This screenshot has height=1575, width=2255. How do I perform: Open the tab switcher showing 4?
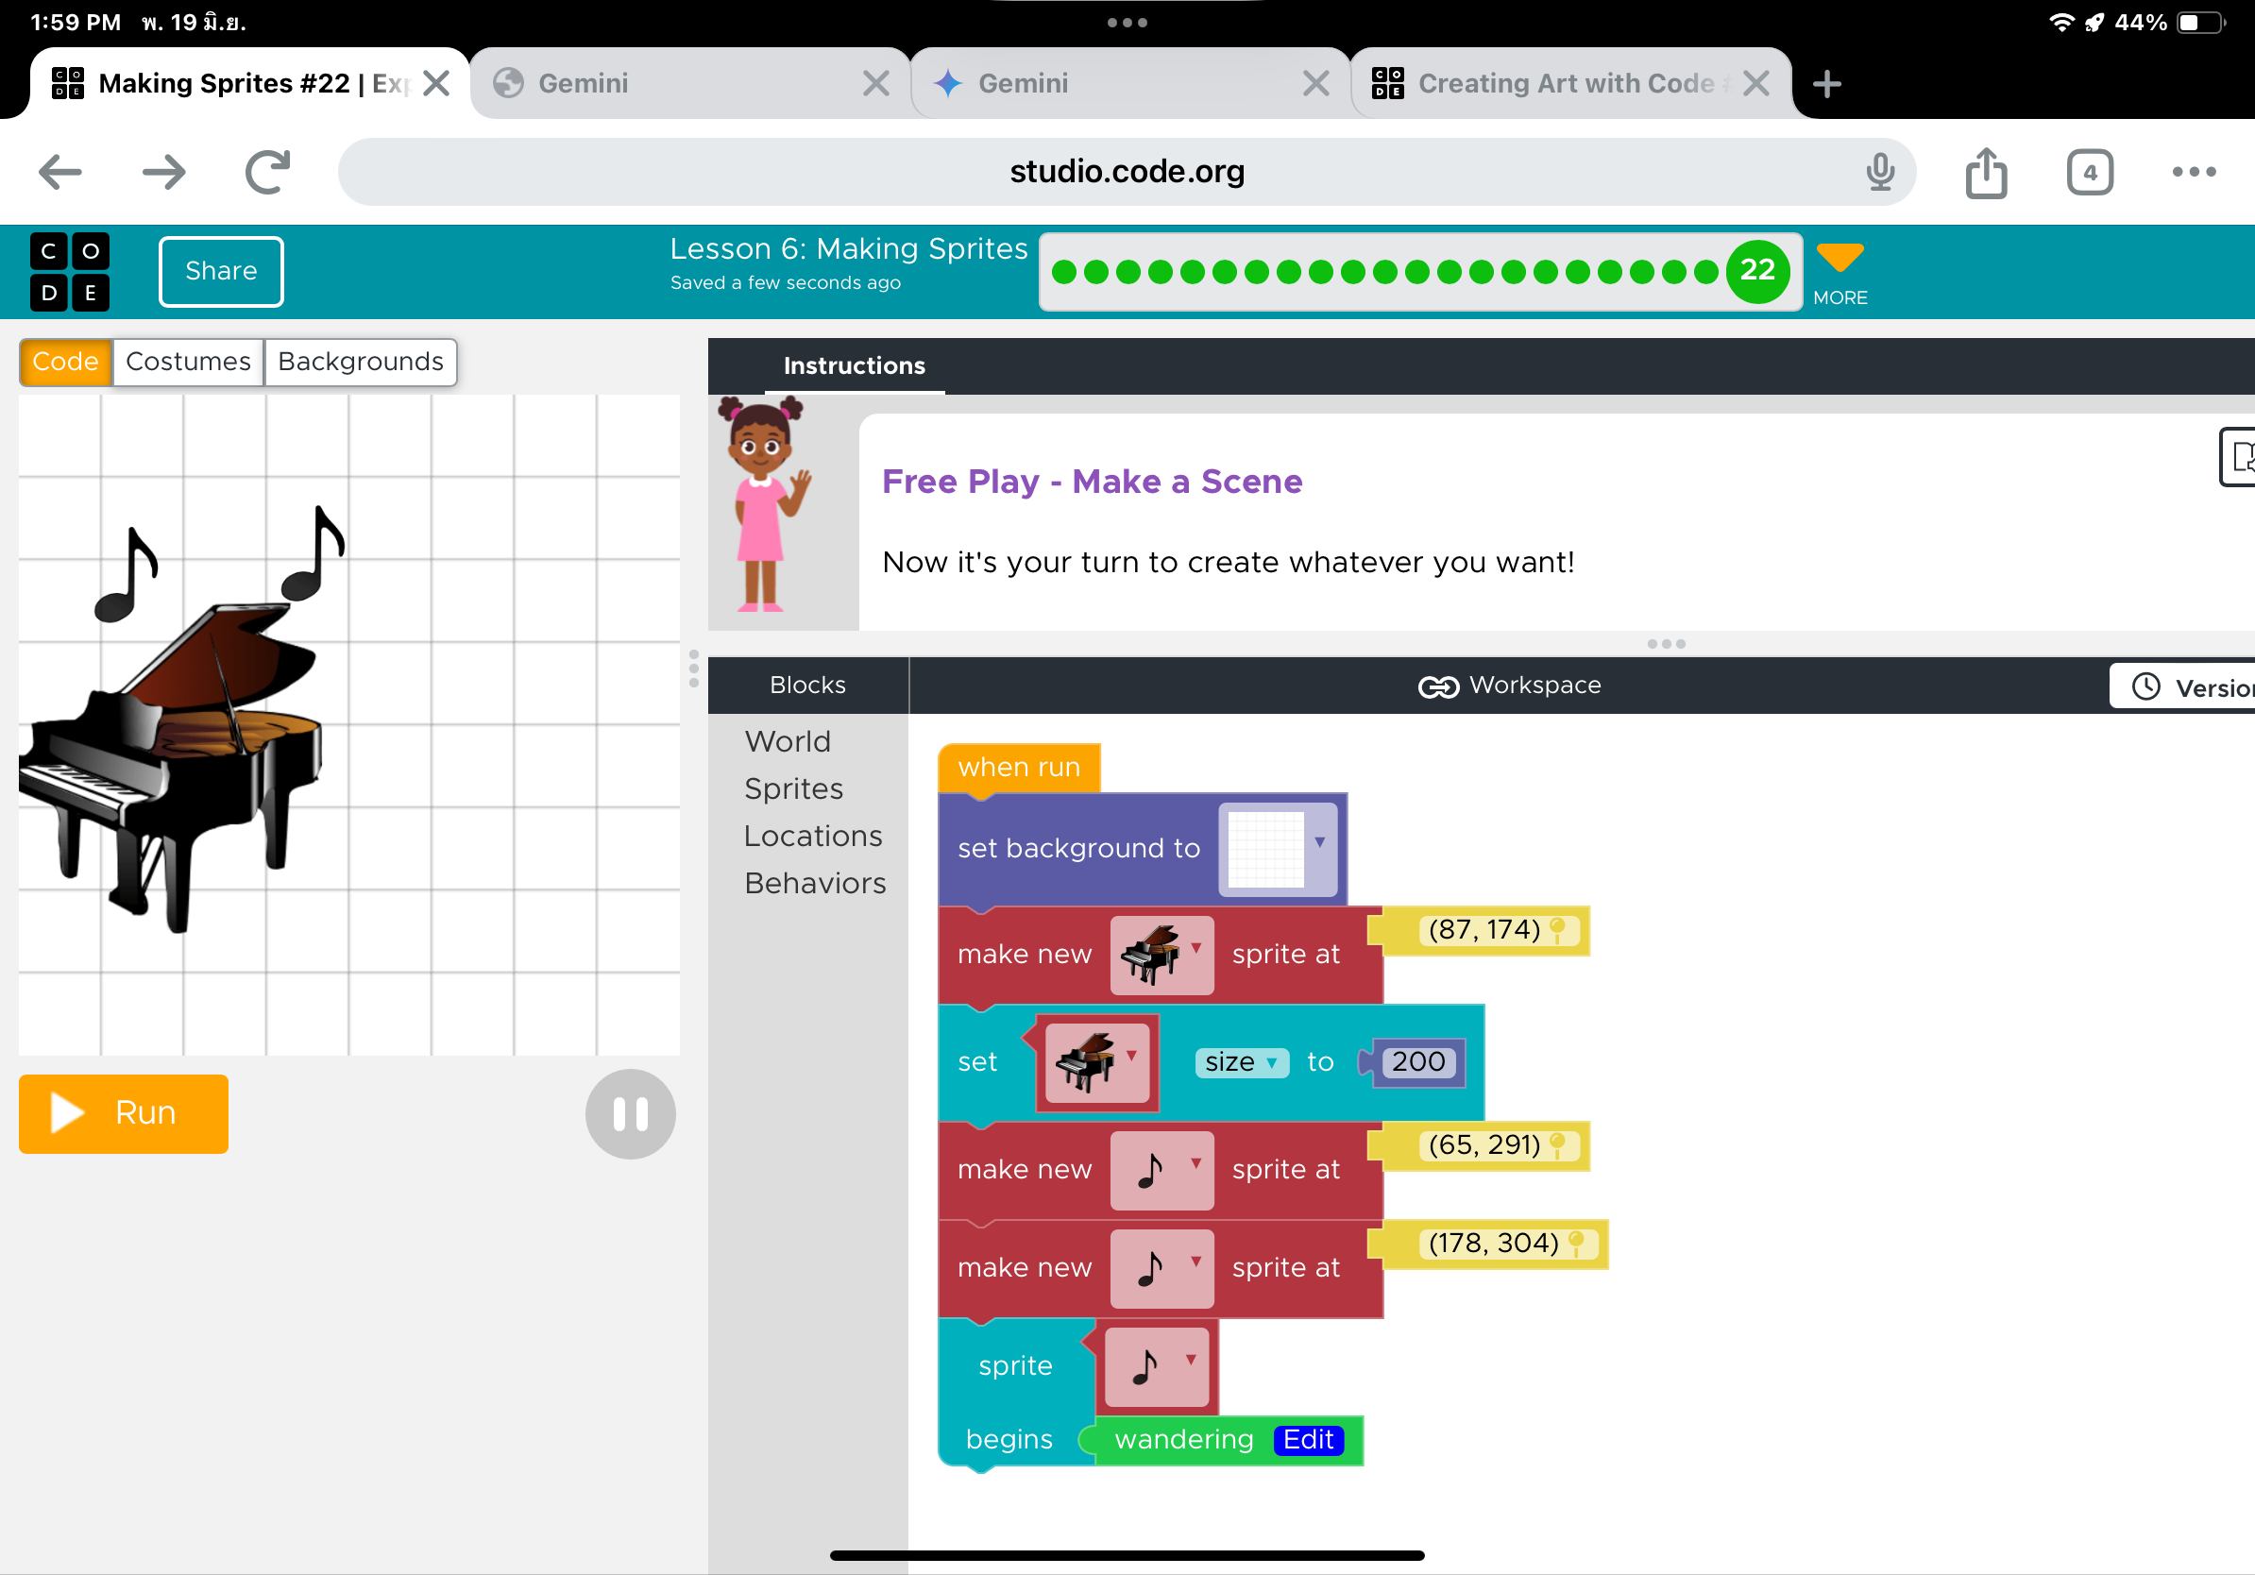click(2089, 173)
